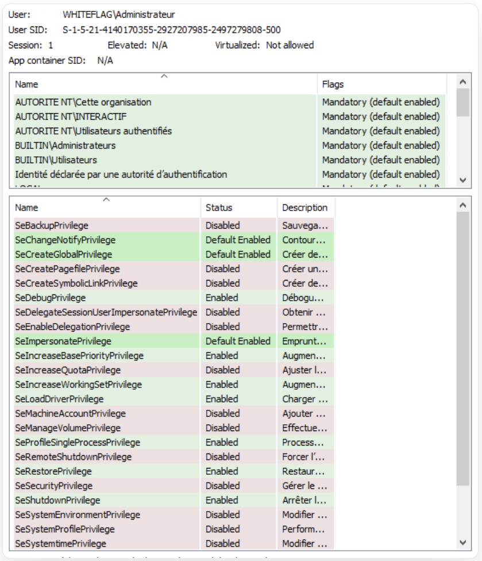482x561 pixels.
Task: Sort privileges by Status column header
Action: point(219,208)
